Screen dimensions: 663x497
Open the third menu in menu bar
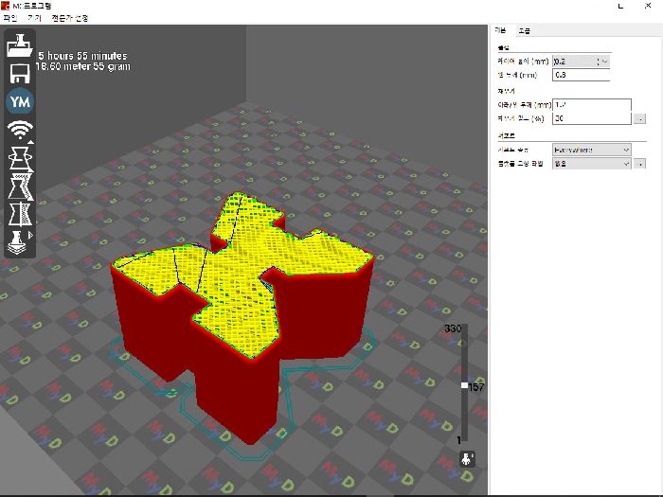(x=69, y=18)
